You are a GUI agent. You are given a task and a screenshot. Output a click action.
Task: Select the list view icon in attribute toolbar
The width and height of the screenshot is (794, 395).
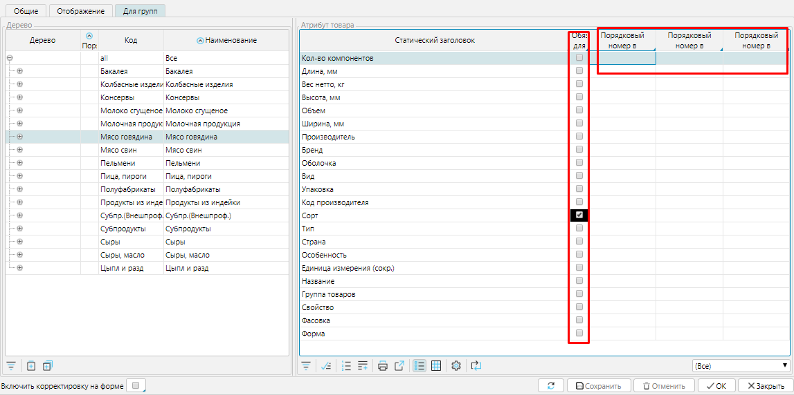click(x=419, y=366)
